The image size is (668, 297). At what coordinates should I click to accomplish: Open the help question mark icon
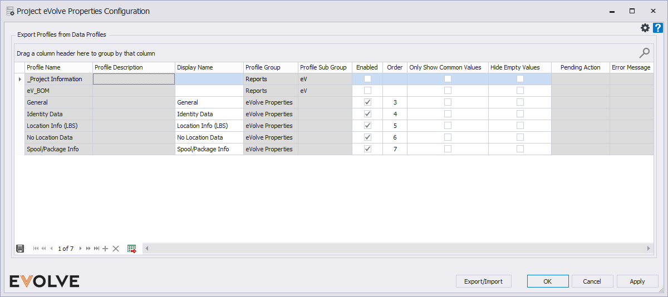pos(657,28)
